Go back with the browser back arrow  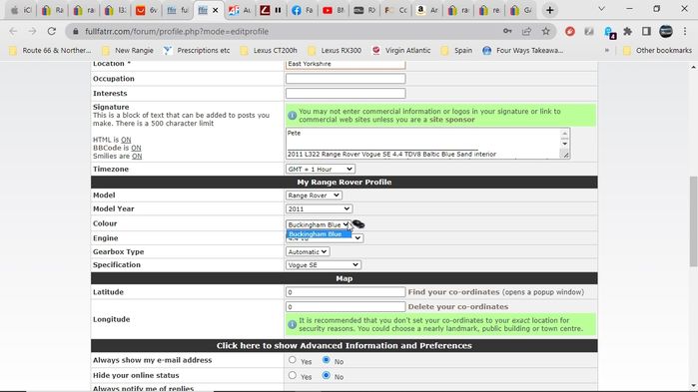point(13,31)
